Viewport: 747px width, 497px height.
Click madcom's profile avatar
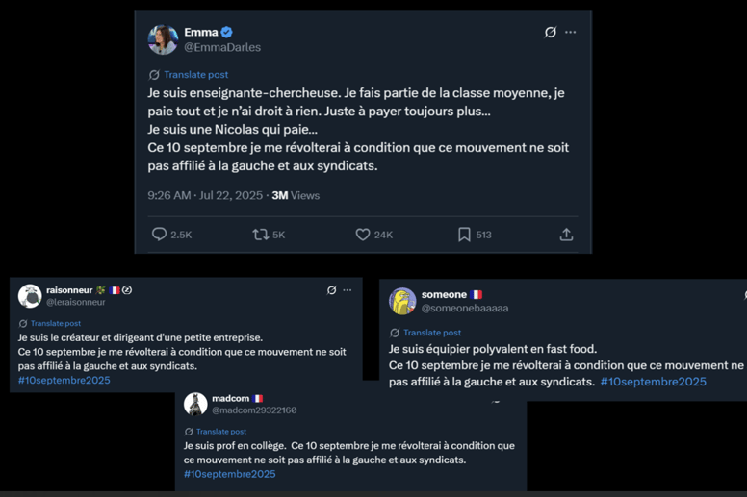[196, 404]
